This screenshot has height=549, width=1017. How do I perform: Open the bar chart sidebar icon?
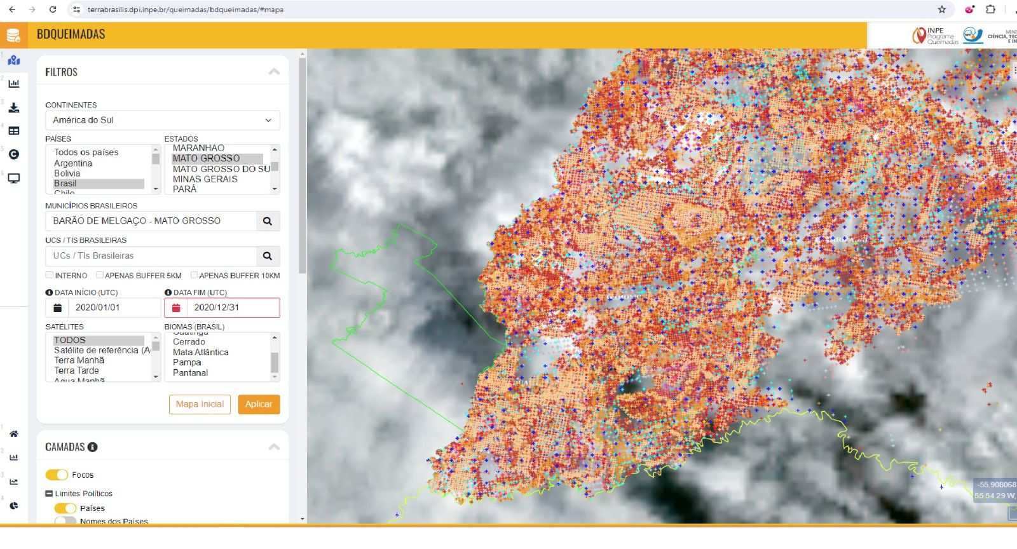(x=14, y=83)
